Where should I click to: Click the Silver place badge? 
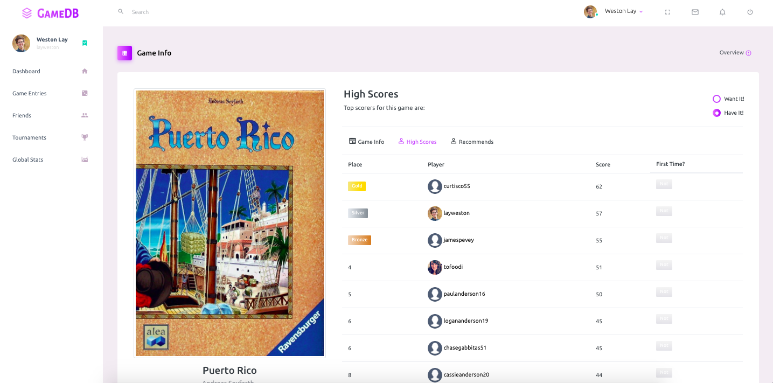click(358, 213)
